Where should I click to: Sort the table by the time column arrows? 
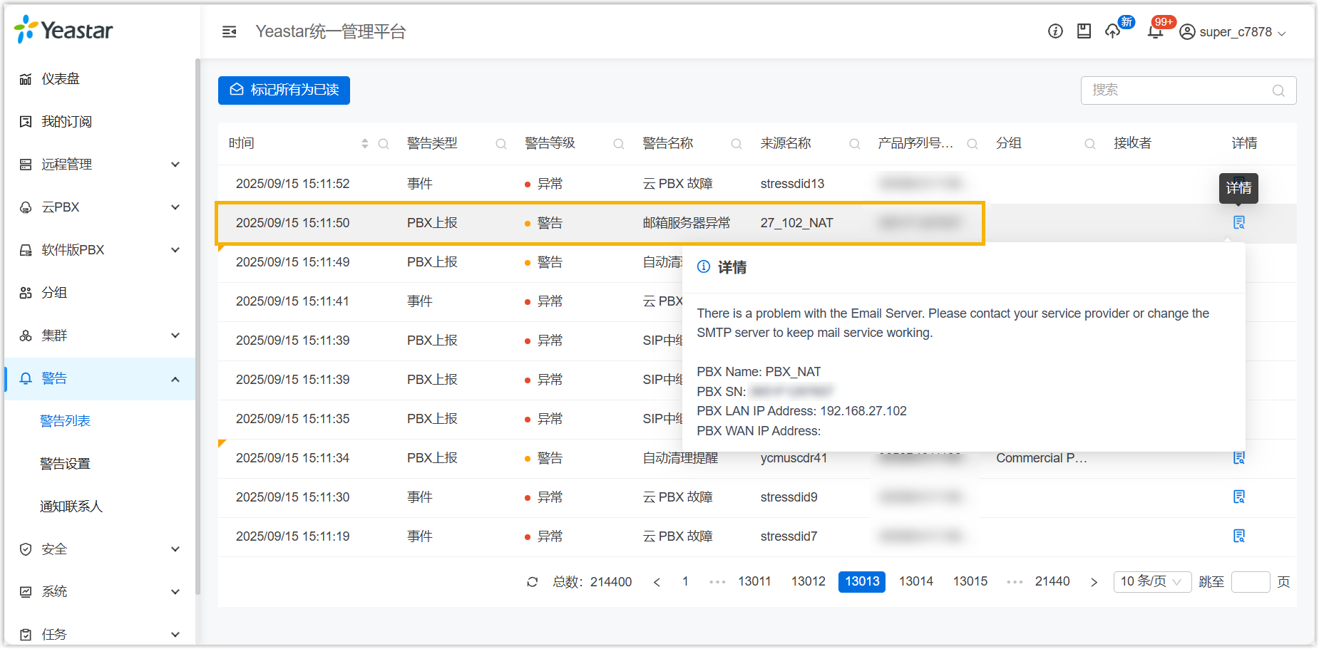point(364,144)
